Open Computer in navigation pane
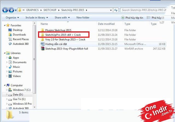This screenshot has width=175, height=122. tap(17, 85)
